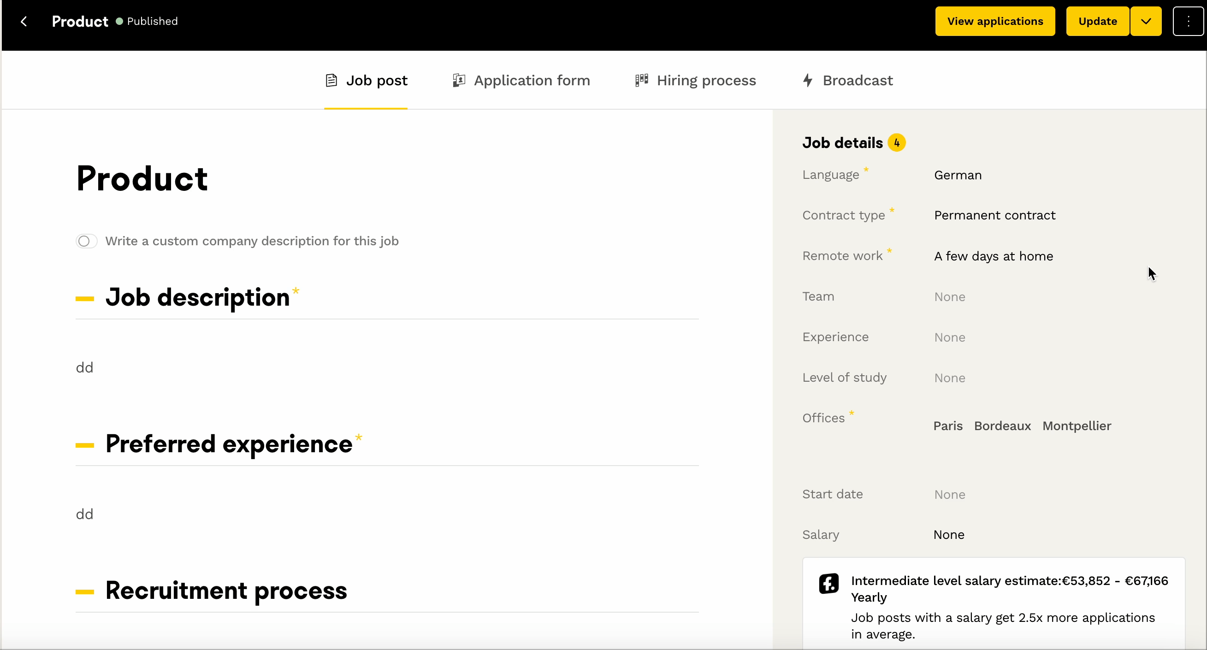Open the Application form tab

pyautogui.click(x=531, y=81)
